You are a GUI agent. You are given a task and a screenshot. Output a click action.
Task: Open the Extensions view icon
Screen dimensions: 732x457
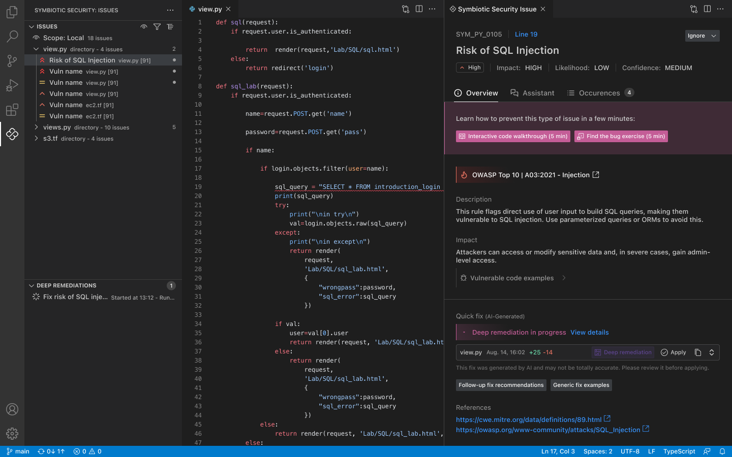tap(12, 110)
